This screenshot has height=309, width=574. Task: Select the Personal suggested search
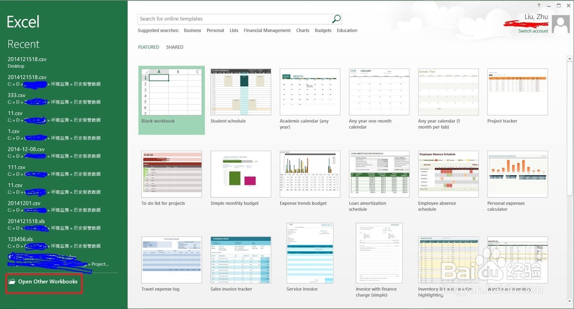coord(215,30)
